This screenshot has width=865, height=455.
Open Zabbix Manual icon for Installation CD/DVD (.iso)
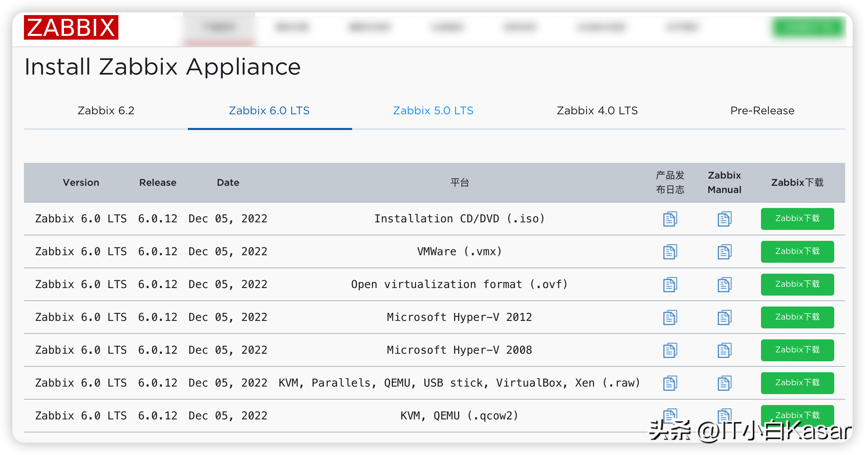(724, 219)
